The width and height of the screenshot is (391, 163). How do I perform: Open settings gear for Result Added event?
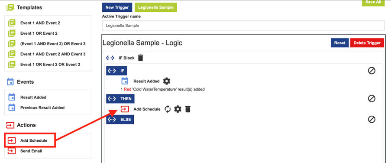[167, 81]
